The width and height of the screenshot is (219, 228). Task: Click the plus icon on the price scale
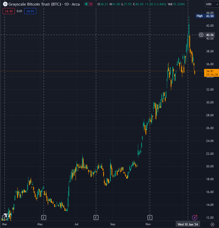tap(201, 35)
